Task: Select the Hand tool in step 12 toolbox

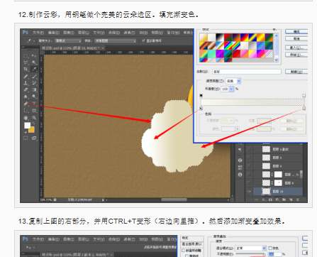Action: click(26, 118)
